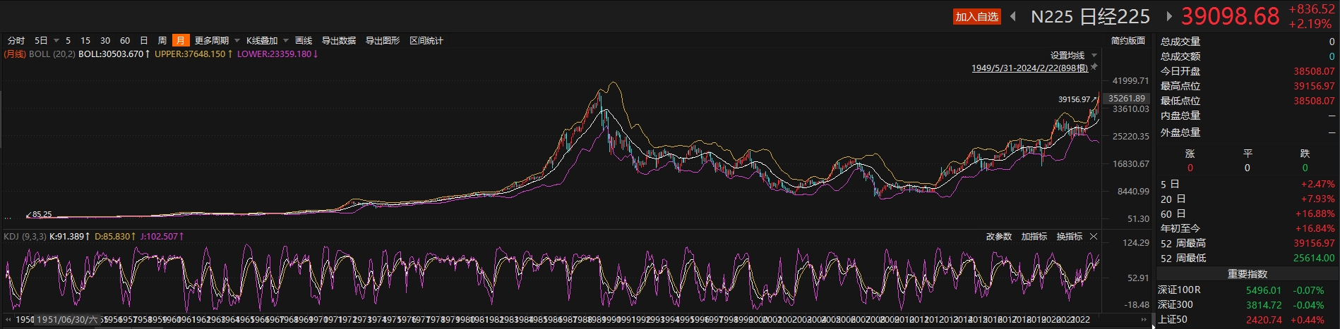Open the 设置均线 dropdown
This screenshot has height=329, width=1340.
click(1094, 56)
